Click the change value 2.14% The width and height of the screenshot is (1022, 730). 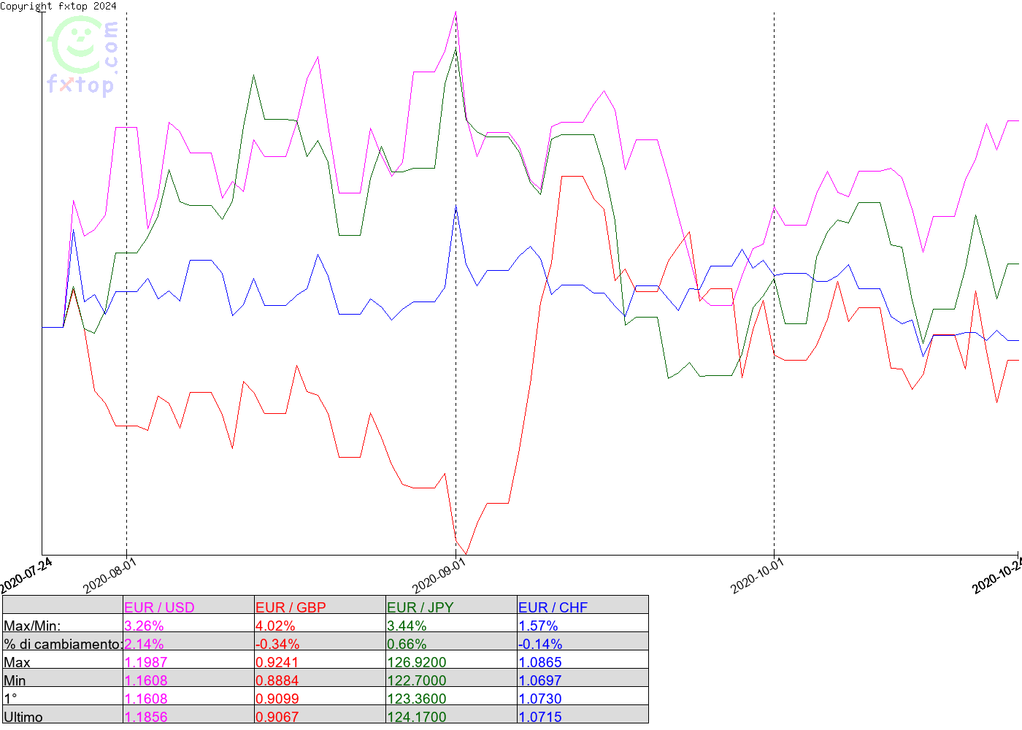(144, 644)
